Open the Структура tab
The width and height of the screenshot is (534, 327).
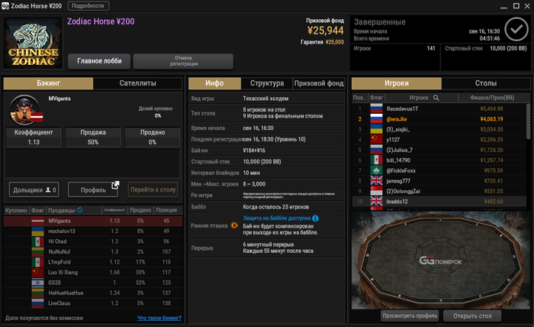point(267,83)
